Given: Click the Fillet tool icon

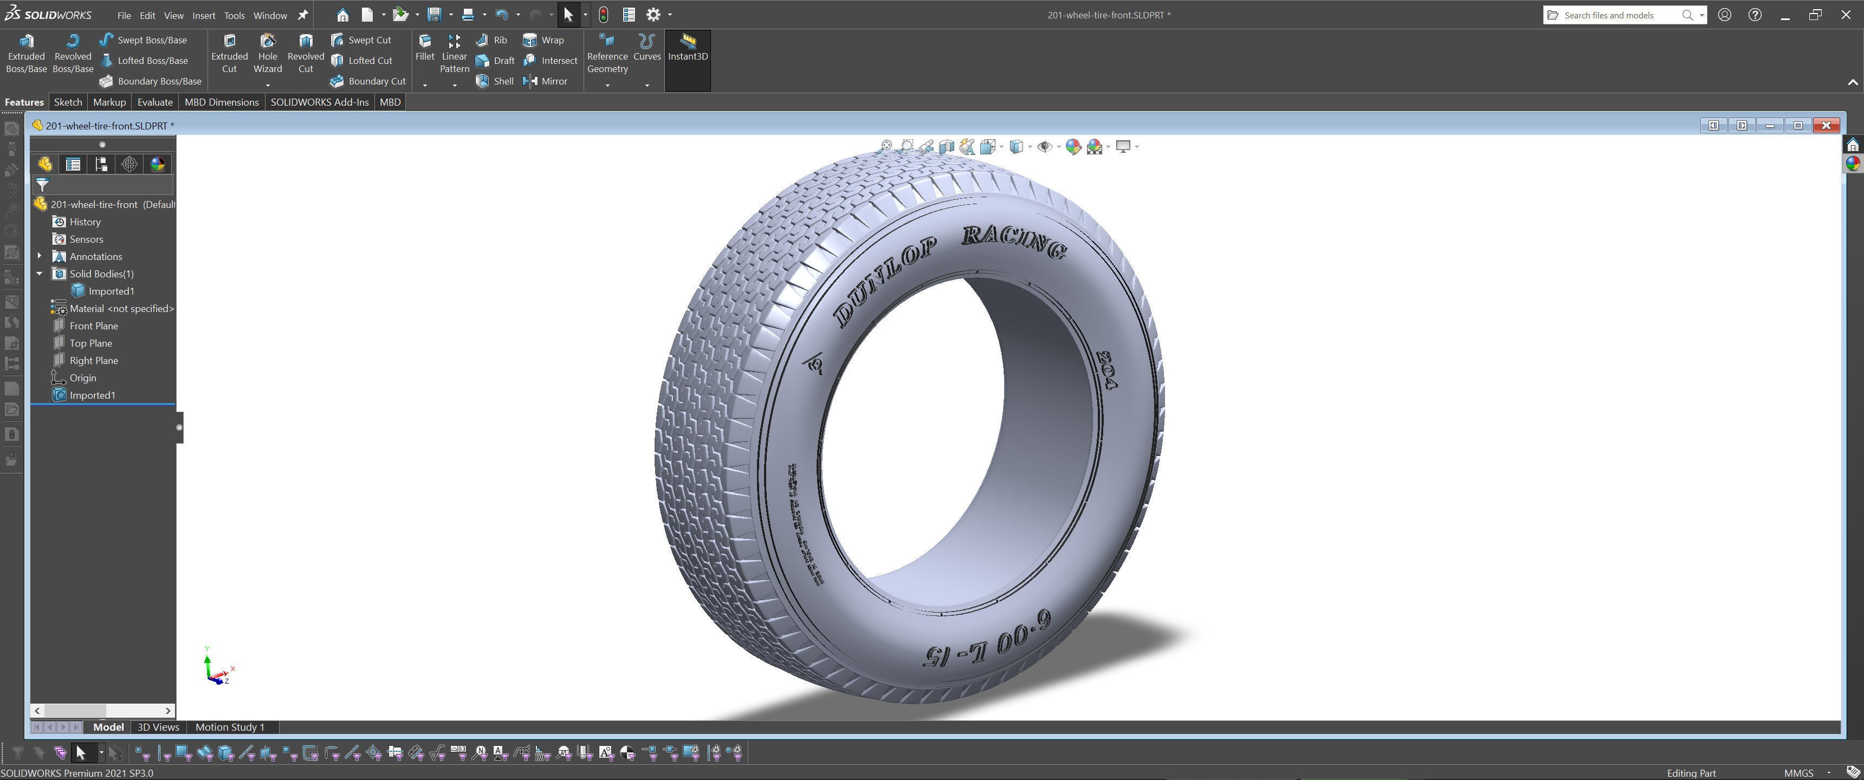Looking at the screenshot, I should click(425, 41).
